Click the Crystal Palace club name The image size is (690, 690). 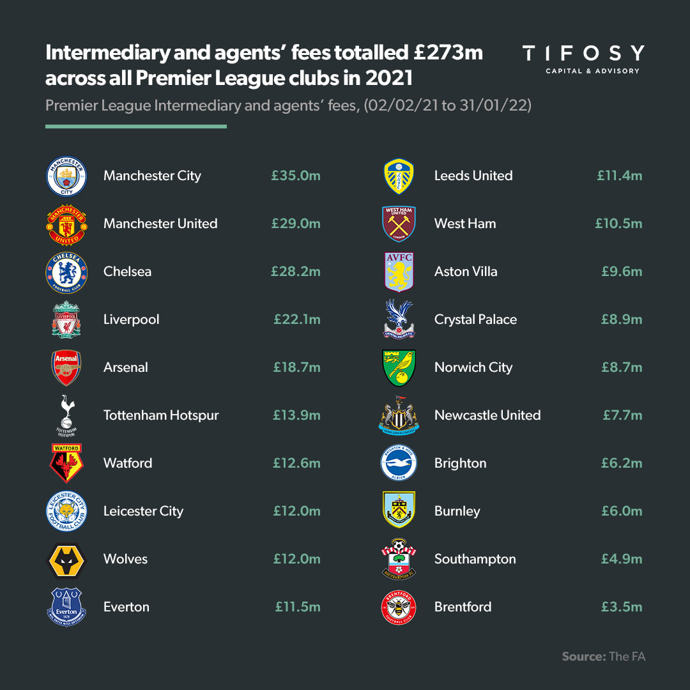point(475,319)
